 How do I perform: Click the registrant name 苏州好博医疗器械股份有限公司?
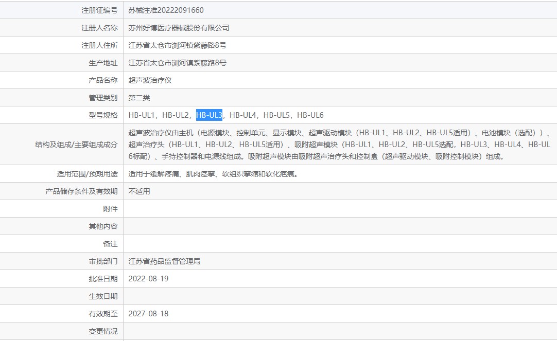[179, 28]
